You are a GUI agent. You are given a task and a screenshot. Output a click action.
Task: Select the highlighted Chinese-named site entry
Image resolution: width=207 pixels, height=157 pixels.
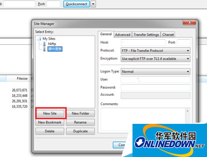click(x=55, y=49)
